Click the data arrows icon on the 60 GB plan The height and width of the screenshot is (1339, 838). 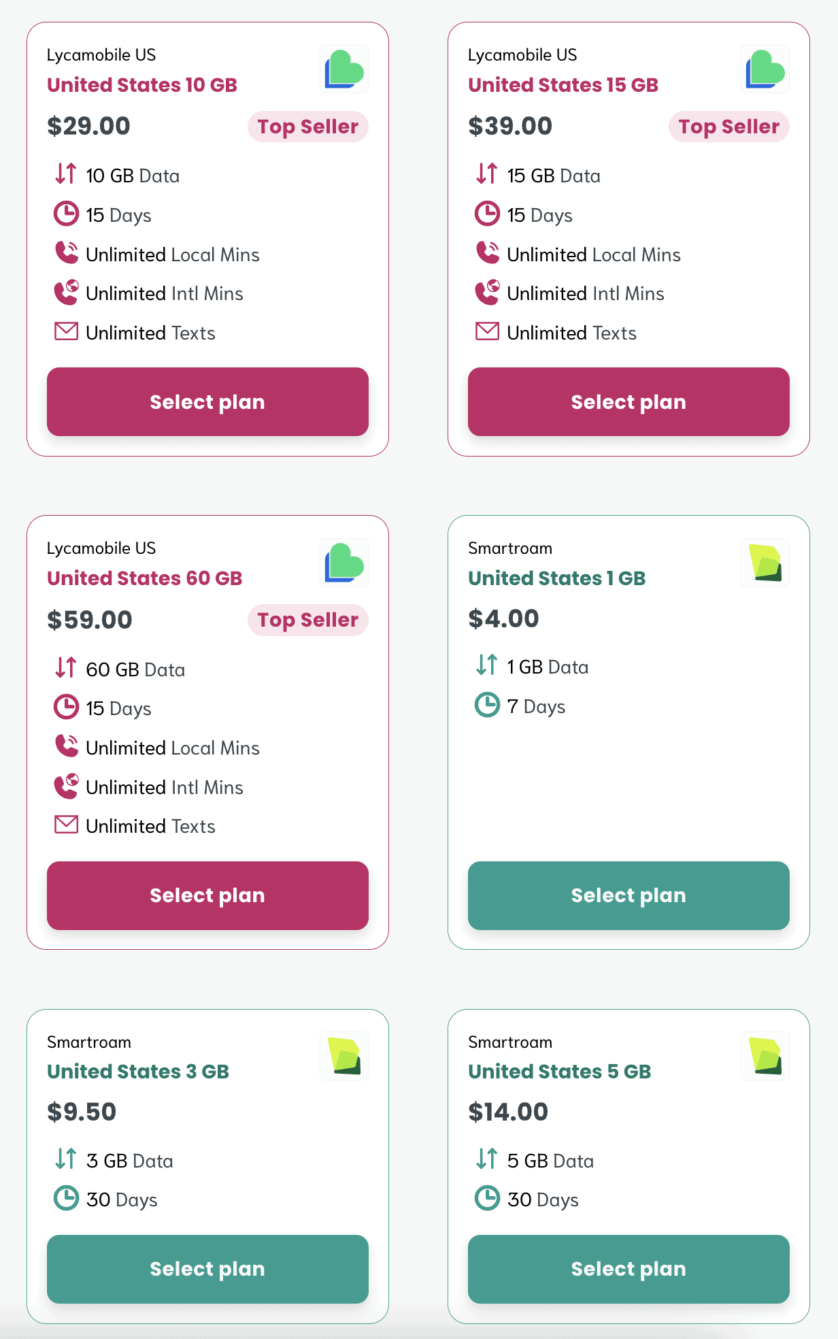coord(66,667)
